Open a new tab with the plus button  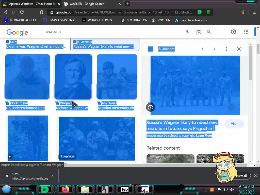point(127,4)
